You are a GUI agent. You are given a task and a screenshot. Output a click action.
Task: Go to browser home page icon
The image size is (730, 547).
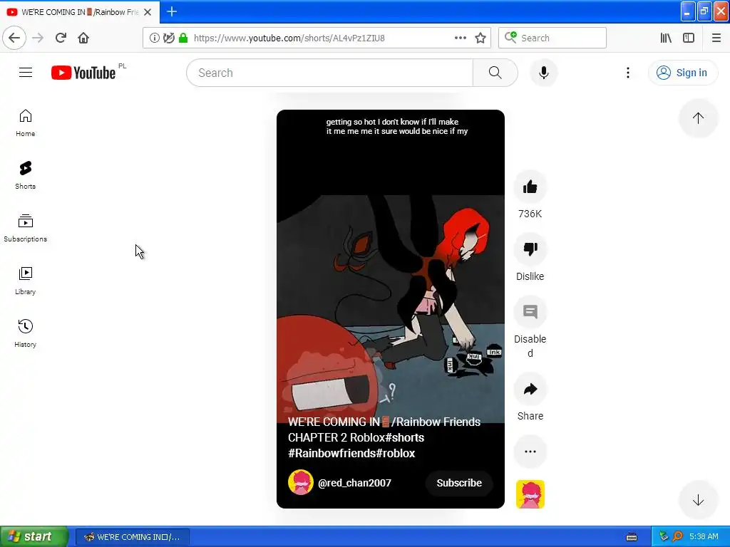83,38
